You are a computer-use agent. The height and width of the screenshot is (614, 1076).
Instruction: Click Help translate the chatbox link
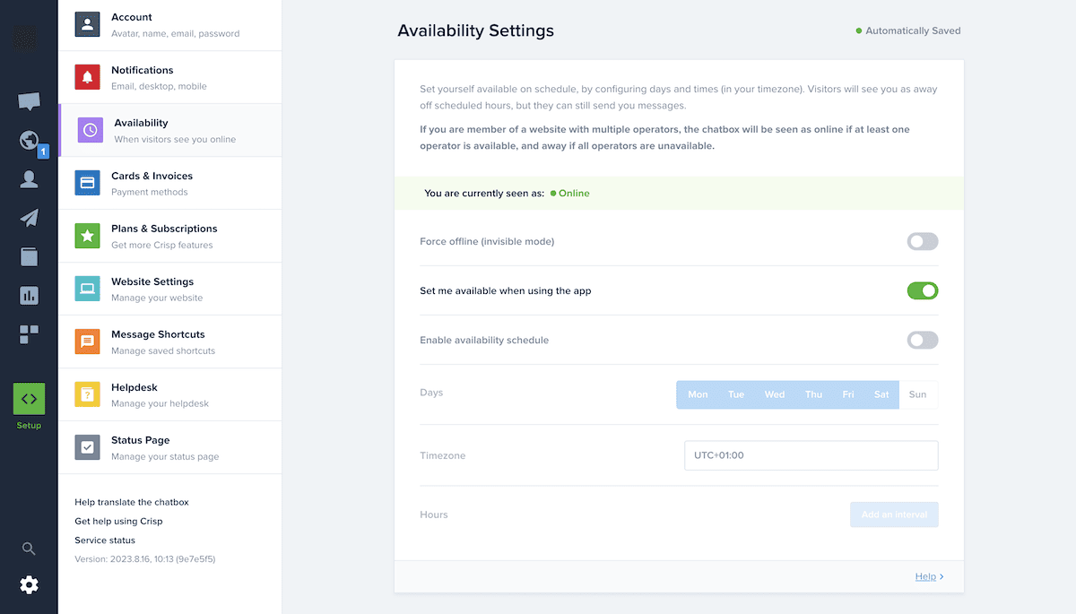point(132,502)
